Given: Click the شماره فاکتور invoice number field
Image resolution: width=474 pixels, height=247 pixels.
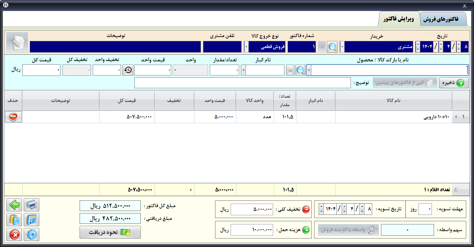Looking at the screenshot, I should pos(302,47).
